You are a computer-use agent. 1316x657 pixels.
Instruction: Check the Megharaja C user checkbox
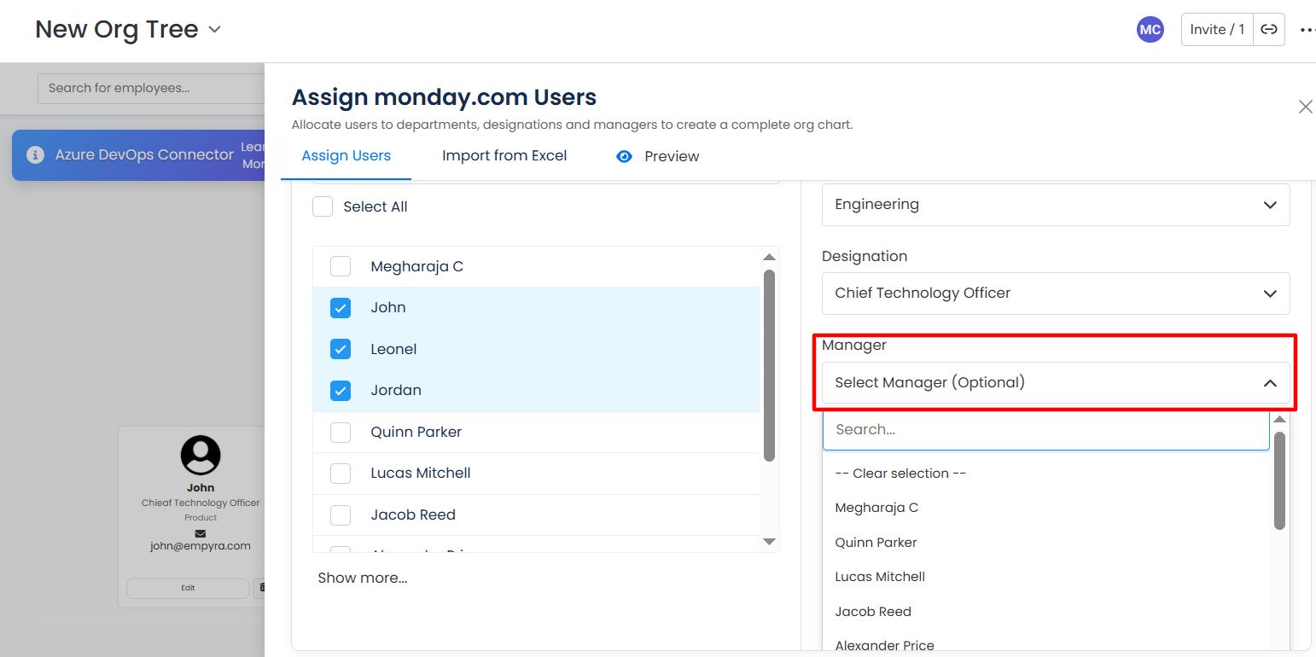[341, 266]
